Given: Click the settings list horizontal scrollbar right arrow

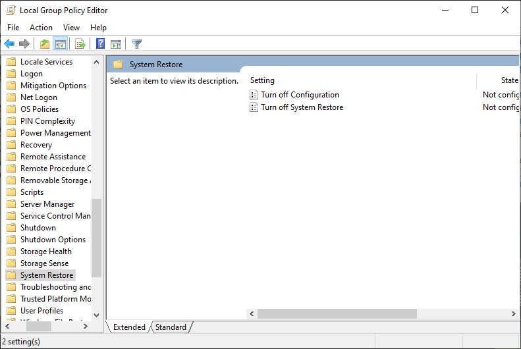Looking at the screenshot, I should point(513,314).
